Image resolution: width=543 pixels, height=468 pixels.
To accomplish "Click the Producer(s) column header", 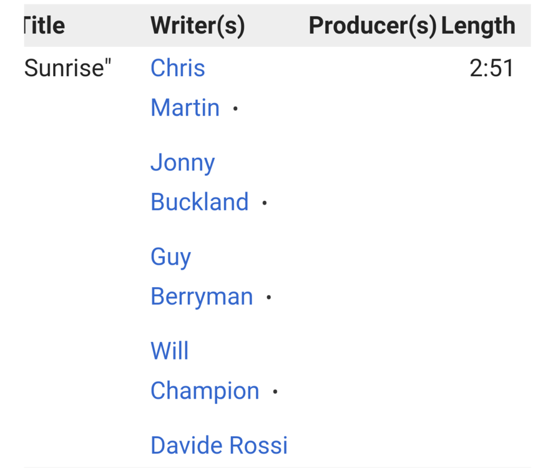I will coord(373,26).
